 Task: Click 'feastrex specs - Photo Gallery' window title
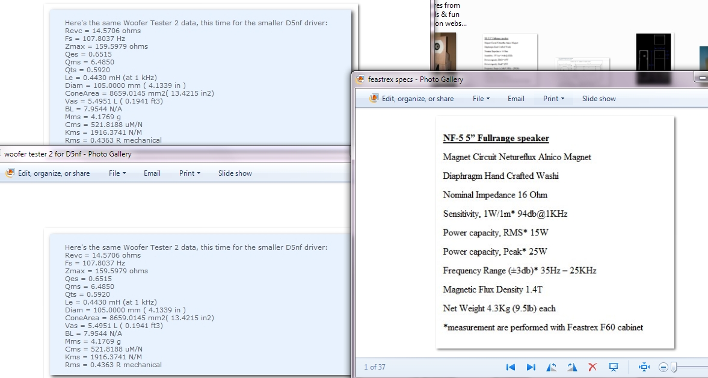pyautogui.click(x=416, y=79)
